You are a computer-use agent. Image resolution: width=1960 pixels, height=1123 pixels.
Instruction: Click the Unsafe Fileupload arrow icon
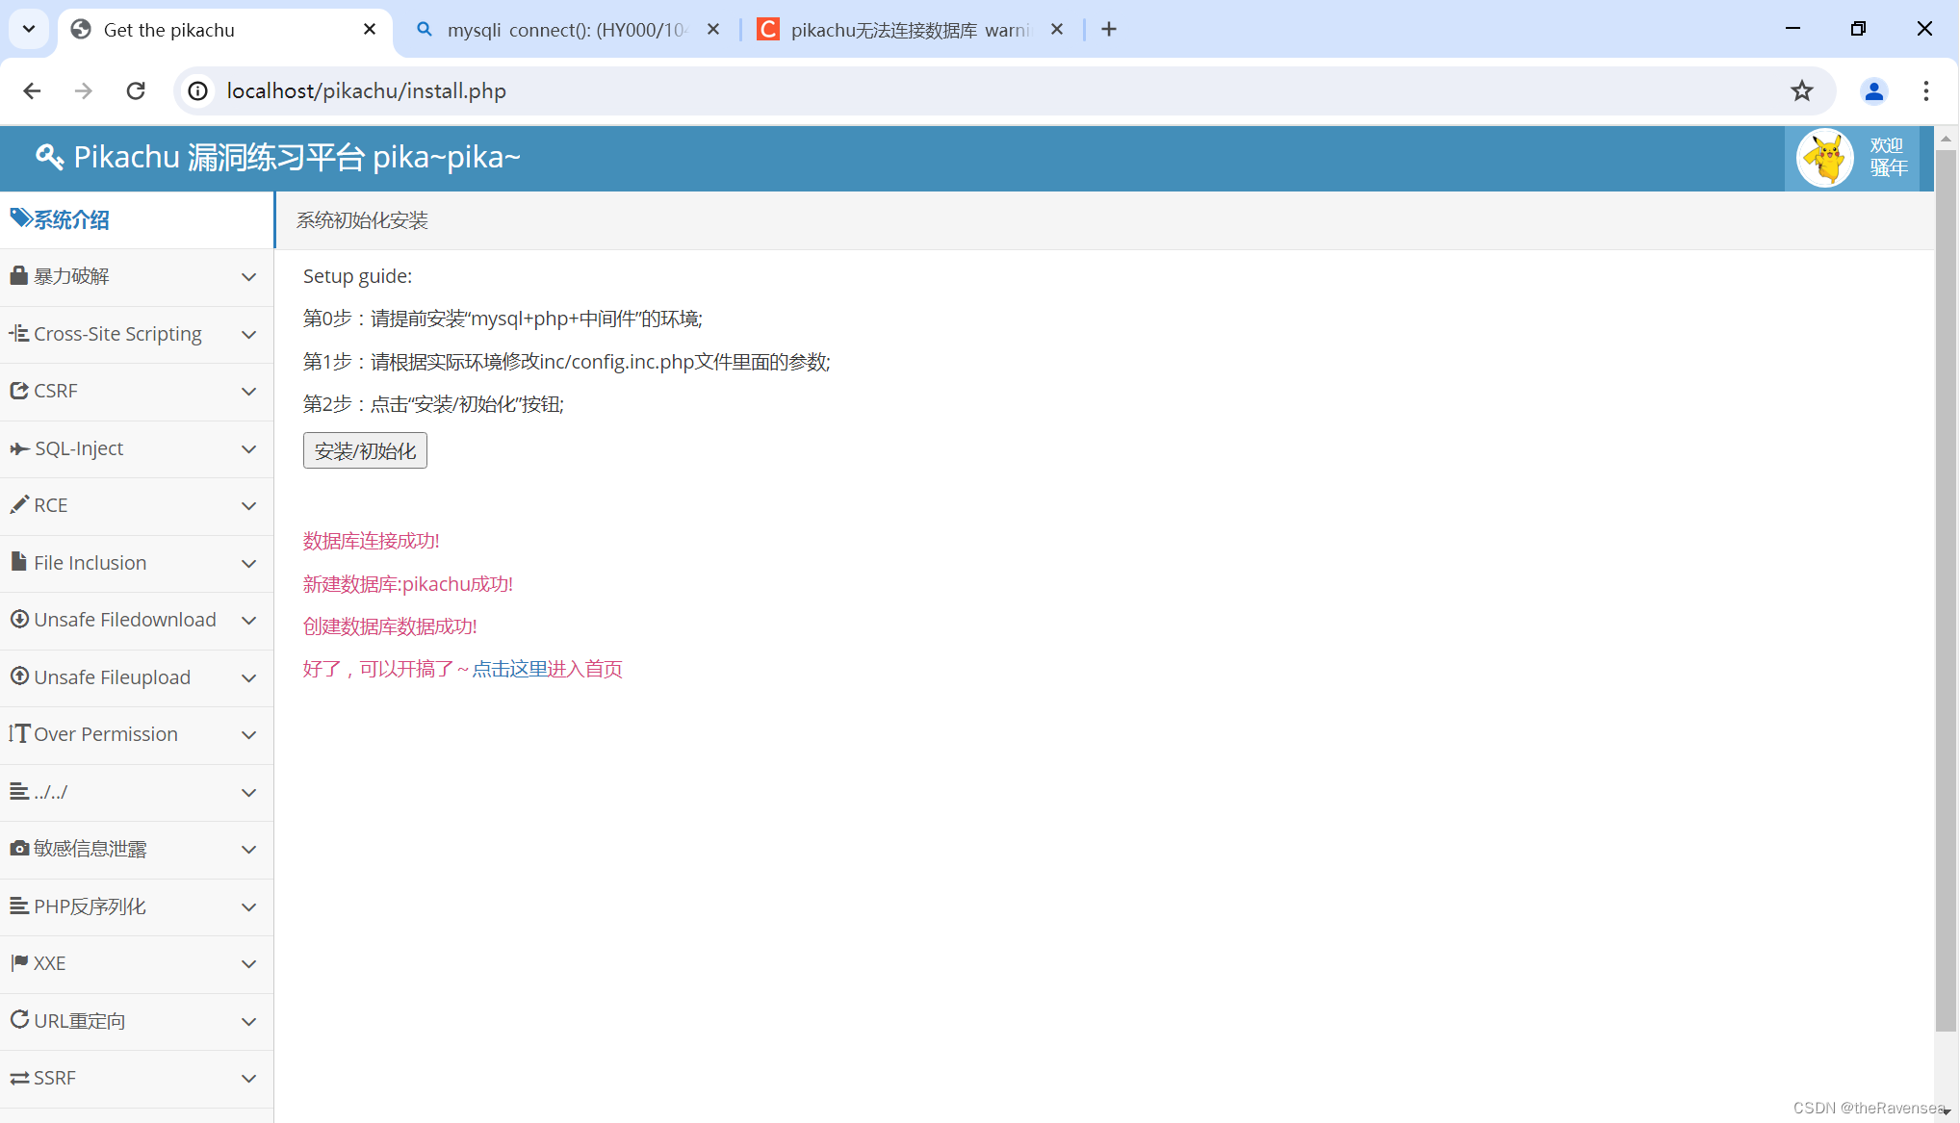pos(19,676)
